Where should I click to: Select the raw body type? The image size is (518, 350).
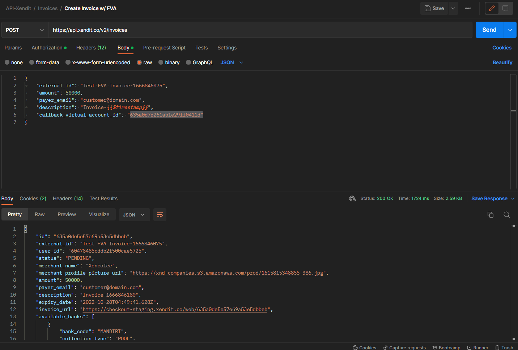[144, 62]
